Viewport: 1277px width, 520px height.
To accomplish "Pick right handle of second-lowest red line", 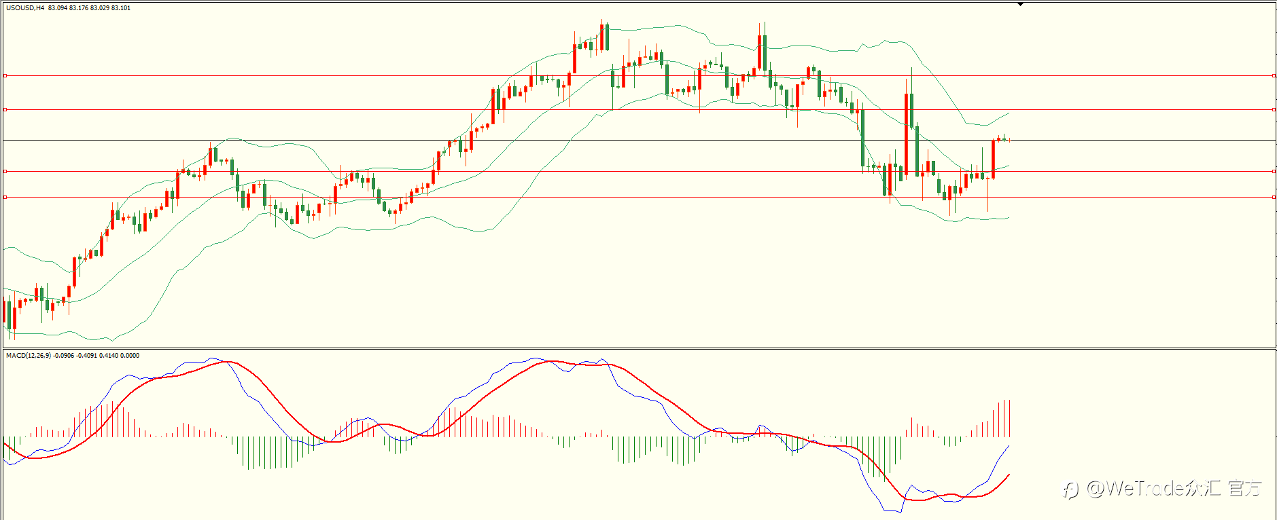I will tap(1274, 171).
